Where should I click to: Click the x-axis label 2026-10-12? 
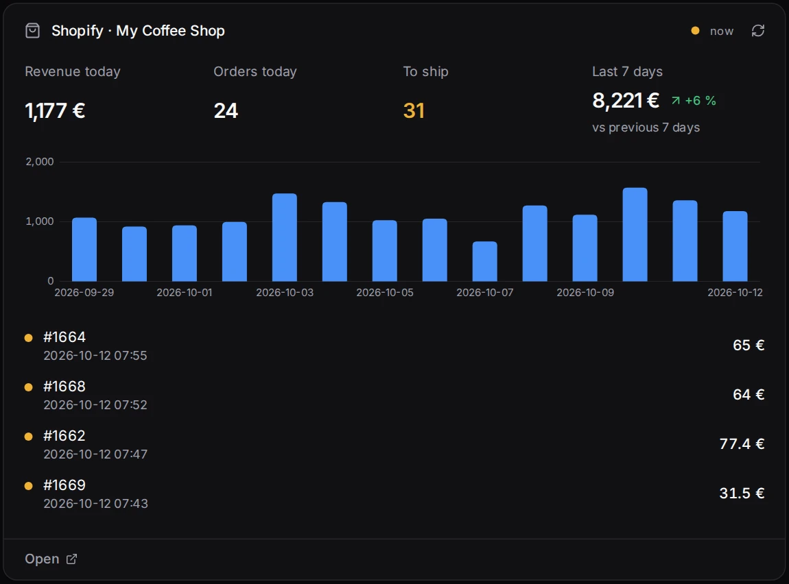[x=735, y=293]
